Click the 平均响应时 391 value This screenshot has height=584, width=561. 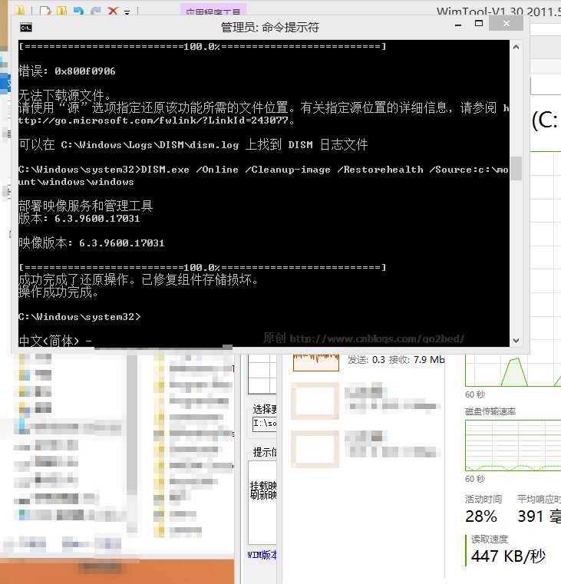[x=539, y=516]
